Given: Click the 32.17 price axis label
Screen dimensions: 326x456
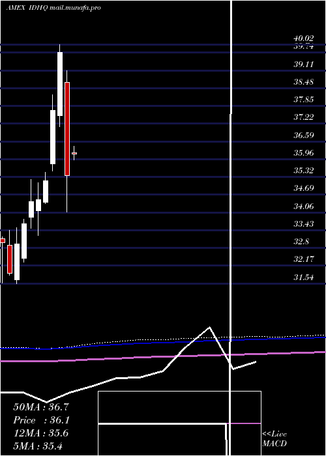Looking at the screenshot, I should pyautogui.click(x=304, y=259).
